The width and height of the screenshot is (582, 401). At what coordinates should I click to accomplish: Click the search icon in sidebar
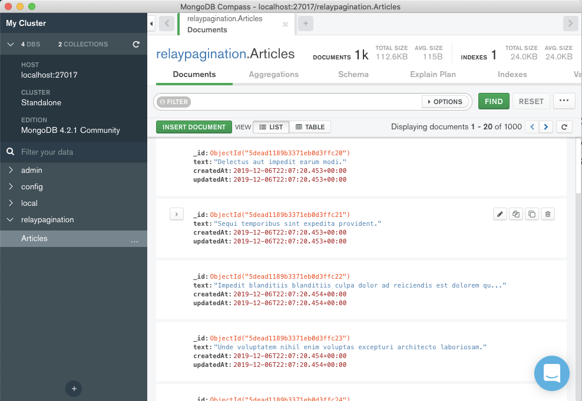(x=11, y=152)
